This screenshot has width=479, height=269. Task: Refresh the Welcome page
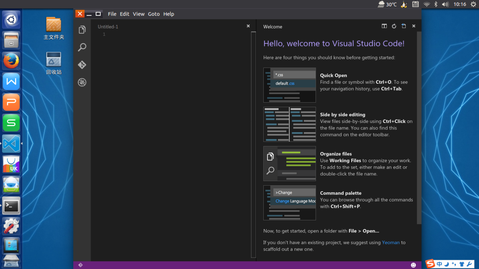coord(394,26)
